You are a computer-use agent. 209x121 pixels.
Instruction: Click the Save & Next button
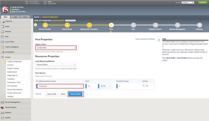click(x=76, y=94)
